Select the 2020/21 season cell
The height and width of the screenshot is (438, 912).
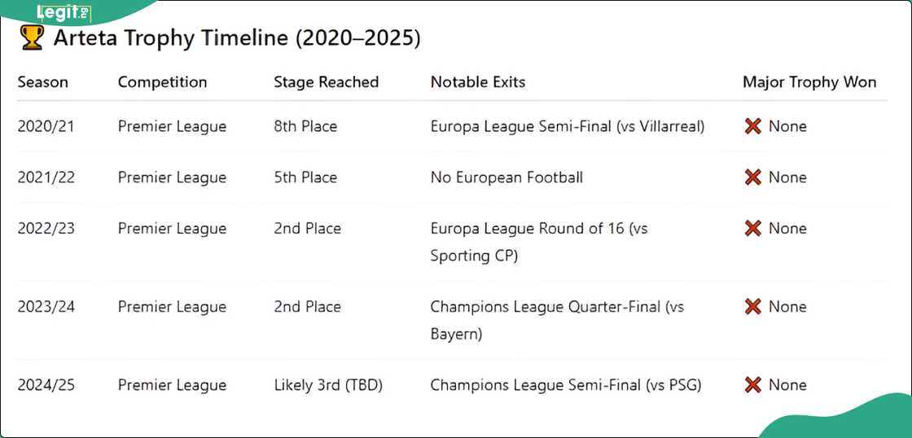pos(46,126)
